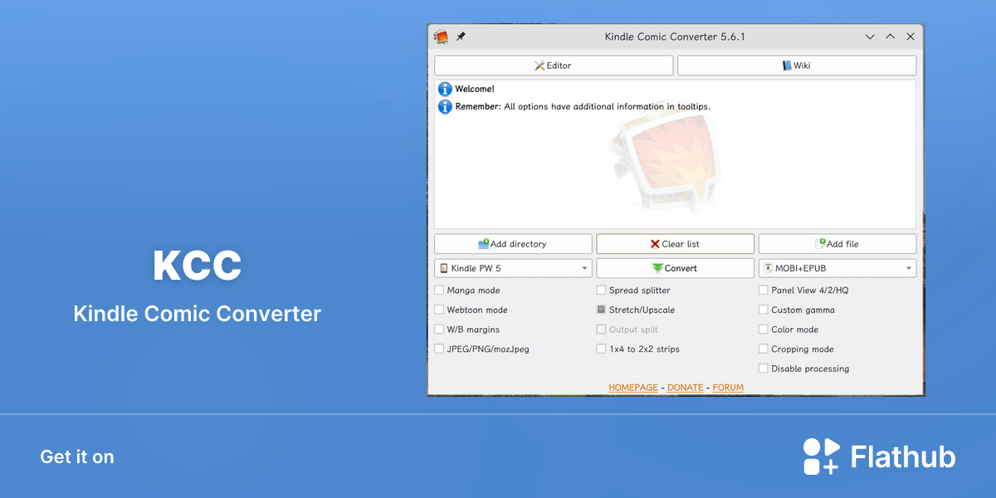The image size is (996, 498).
Task: Click the Add file button
Action: tap(837, 244)
